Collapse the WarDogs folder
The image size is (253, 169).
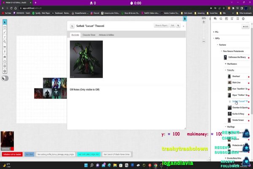[226, 127]
